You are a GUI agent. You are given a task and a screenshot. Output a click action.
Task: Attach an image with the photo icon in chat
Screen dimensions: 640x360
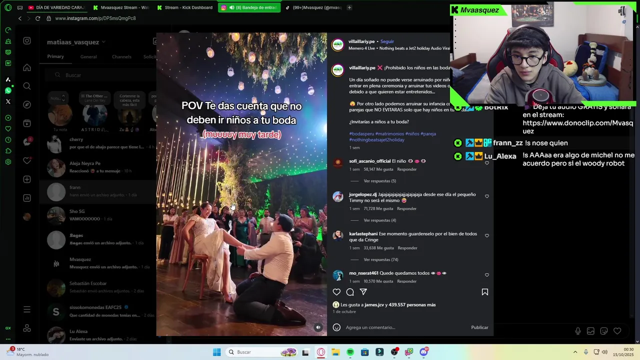click(590, 331)
